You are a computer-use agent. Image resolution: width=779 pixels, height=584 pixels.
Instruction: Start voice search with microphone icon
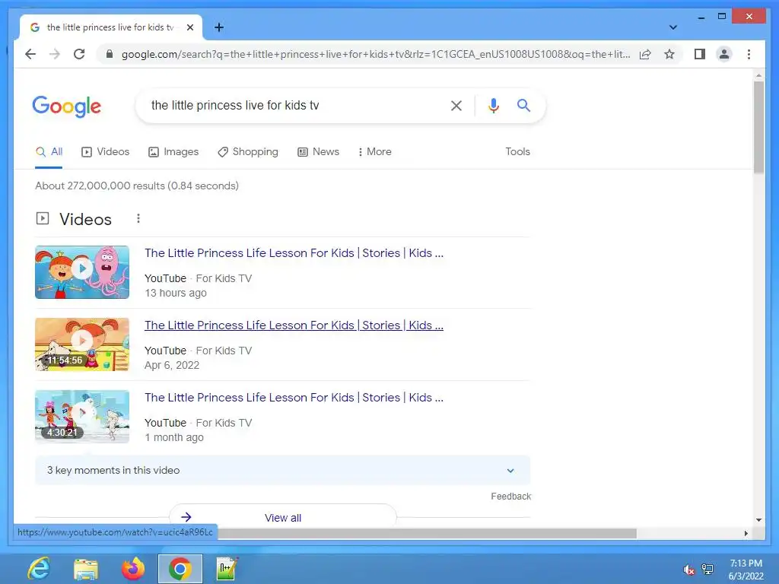tap(493, 105)
